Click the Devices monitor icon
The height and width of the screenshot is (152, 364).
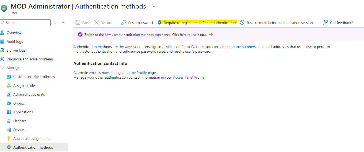tap(9, 130)
